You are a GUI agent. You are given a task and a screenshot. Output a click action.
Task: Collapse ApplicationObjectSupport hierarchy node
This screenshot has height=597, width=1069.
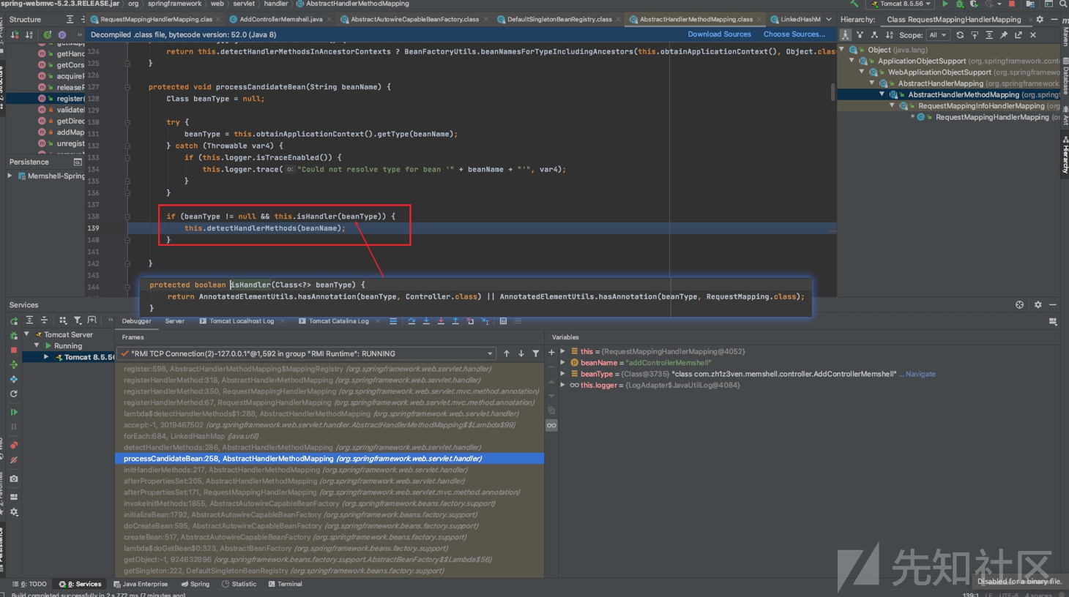click(852, 61)
